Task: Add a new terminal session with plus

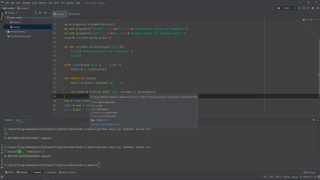Action: pyautogui.click(x=27, y=120)
